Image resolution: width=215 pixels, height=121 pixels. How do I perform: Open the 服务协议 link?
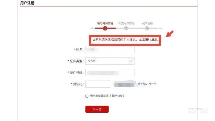coord(118,96)
